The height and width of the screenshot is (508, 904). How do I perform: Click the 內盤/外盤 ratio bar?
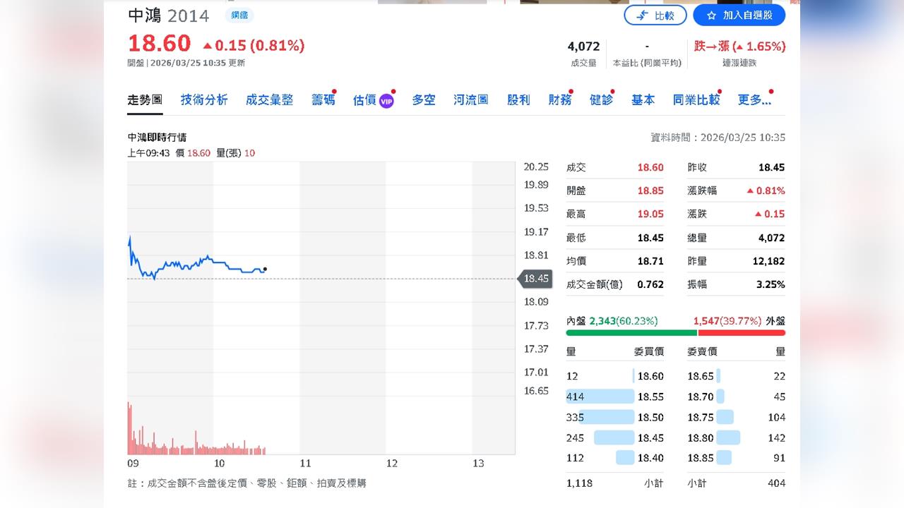tap(674, 332)
